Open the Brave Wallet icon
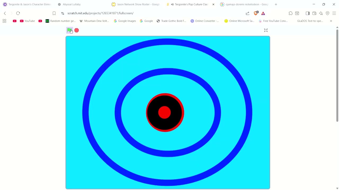The image size is (339, 190). point(314,13)
